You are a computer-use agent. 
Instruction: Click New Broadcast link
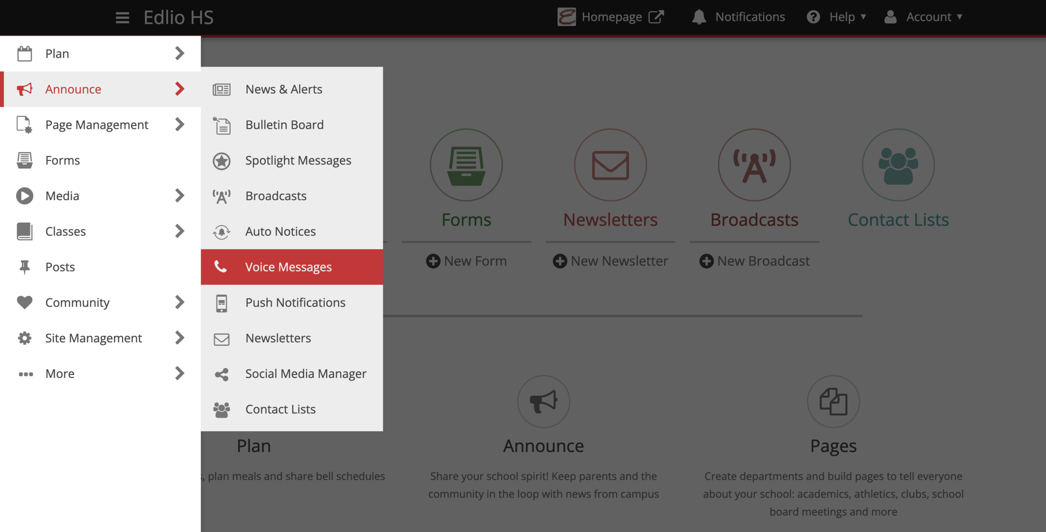[x=755, y=261]
